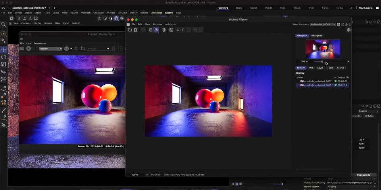Click the Open folder icon in Picture Viewer
Viewport: 381px width, 190px height.
click(129, 30)
